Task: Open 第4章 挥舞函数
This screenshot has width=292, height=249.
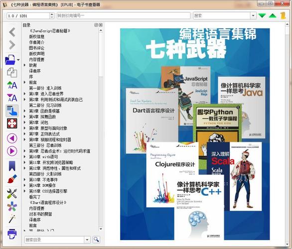Action: pos(42,117)
